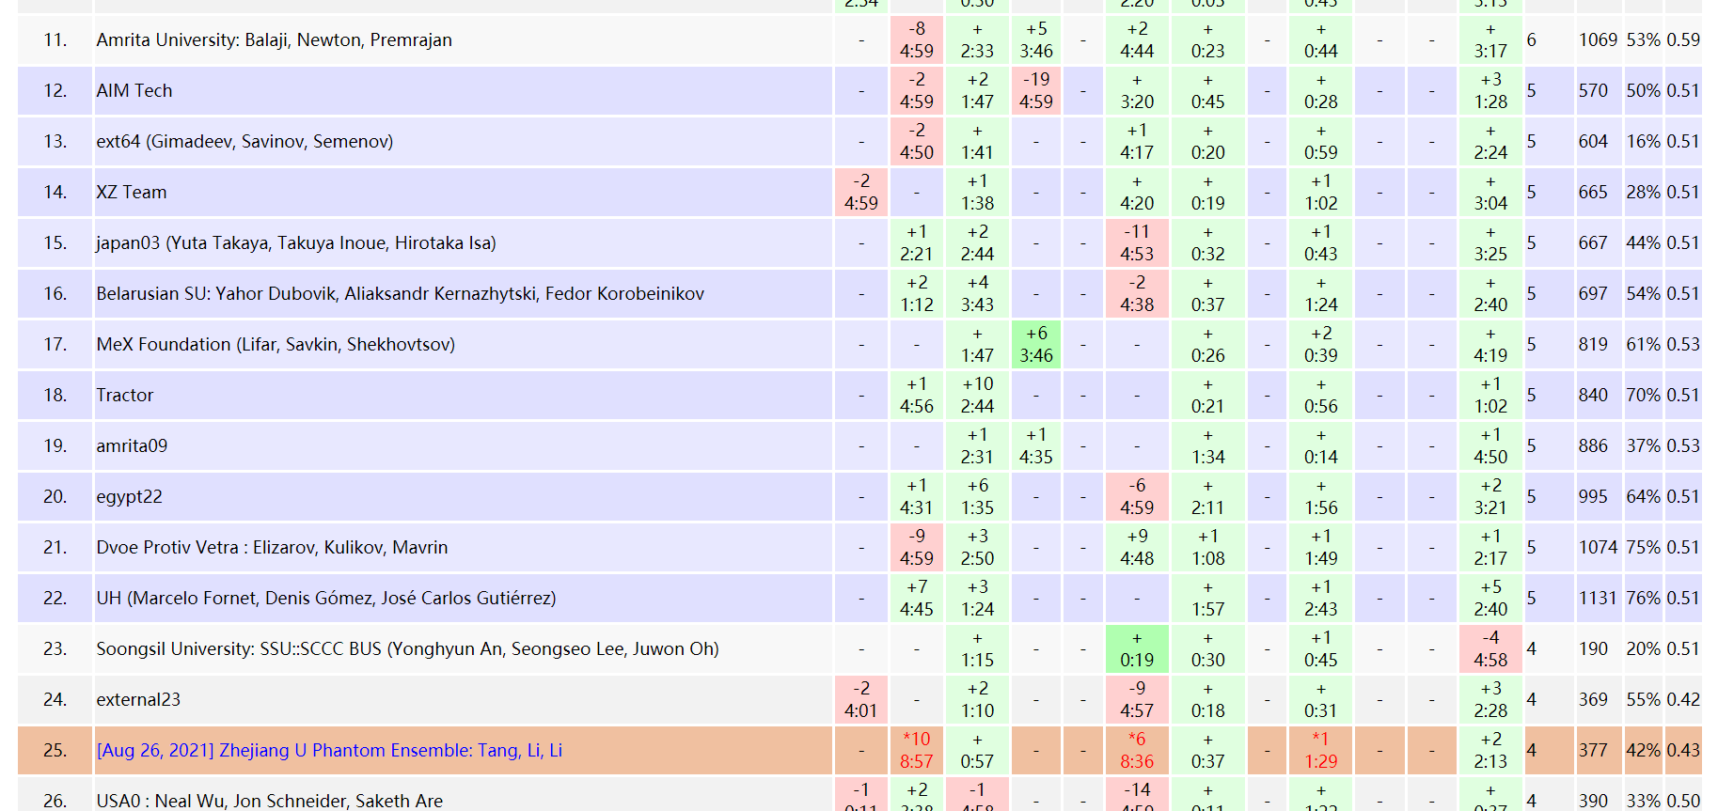This screenshot has height=811, width=1718.
Task: Click the 76% value in UH's row
Action: pyautogui.click(x=1643, y=599)
